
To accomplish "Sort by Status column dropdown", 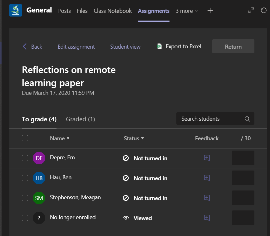I will (134, 138).
